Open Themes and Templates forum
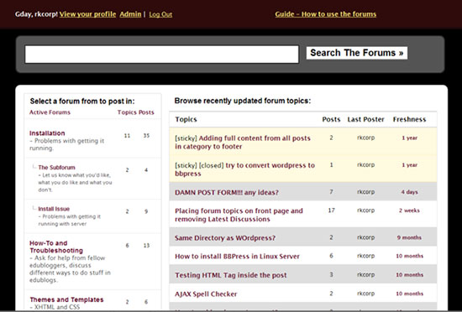Screen dimensions: 462x312 point(66,299)
